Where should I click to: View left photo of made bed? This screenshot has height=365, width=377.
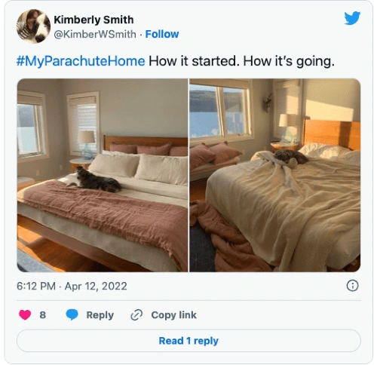click(103, 175)
